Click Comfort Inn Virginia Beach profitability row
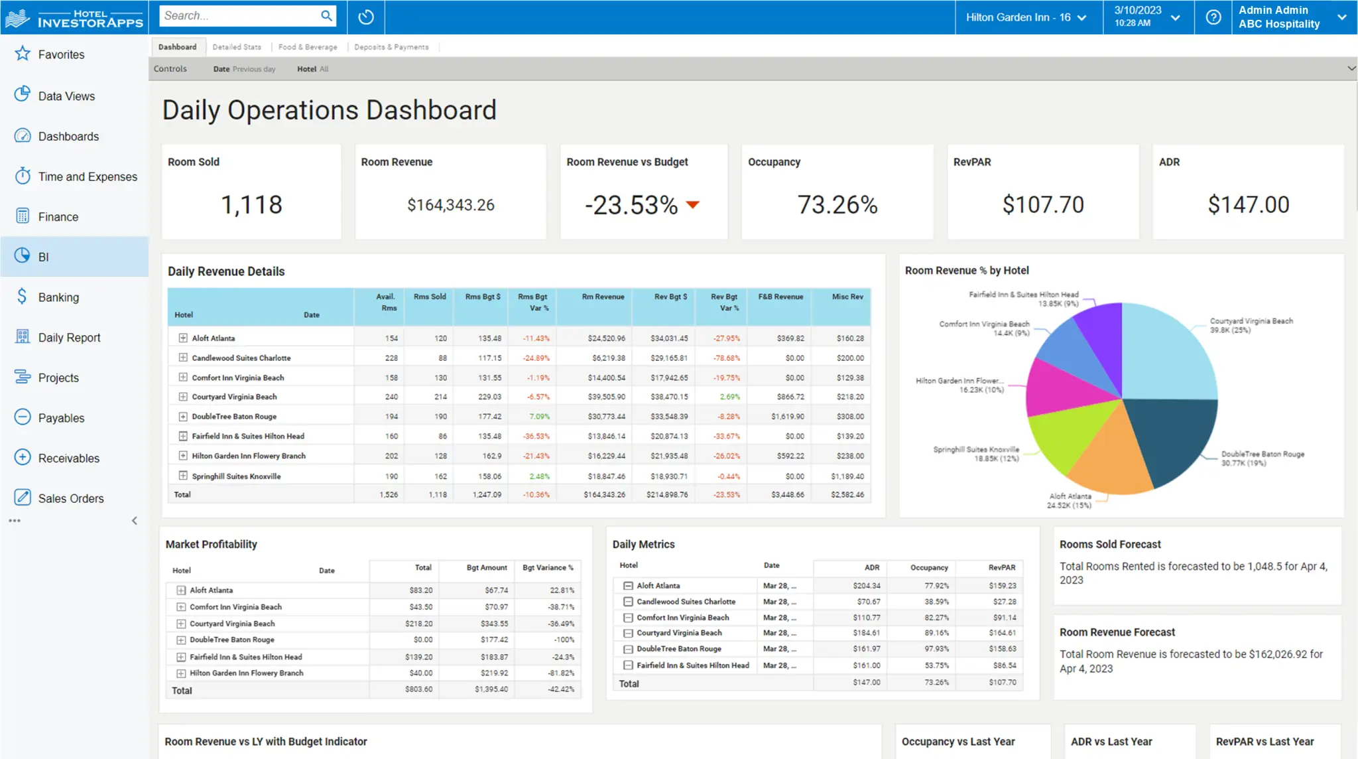The width and height of the screenshot is (1358, 759). tap(373, 606)
